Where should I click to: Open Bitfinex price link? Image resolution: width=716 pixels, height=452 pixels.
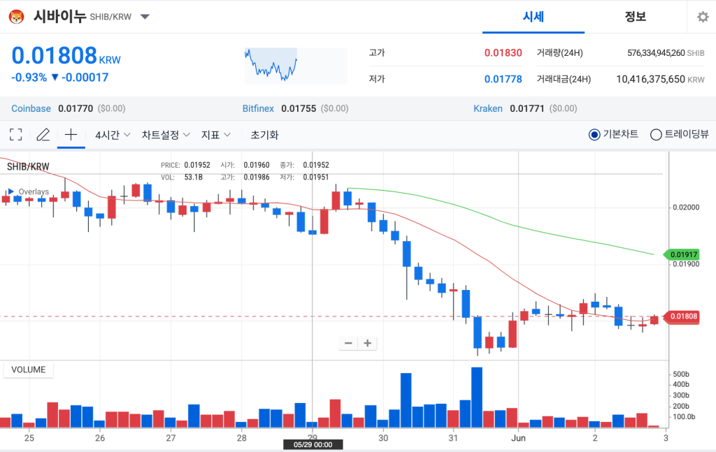coord(258,108)
